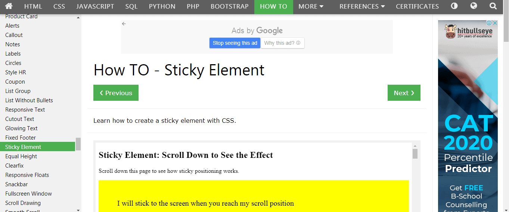Open CERTIFICATES in the top navigation

(x=418, y=6)
